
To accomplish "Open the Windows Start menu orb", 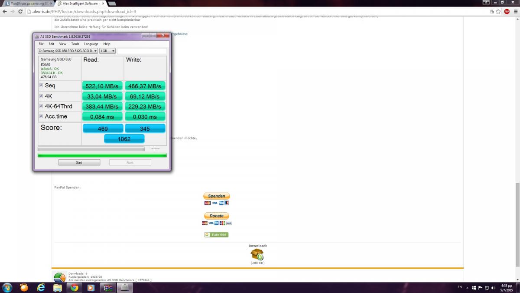I will point(7,287).
